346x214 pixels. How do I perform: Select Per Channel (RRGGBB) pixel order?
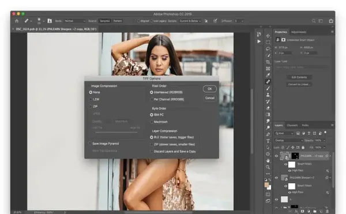coord(151,99)
